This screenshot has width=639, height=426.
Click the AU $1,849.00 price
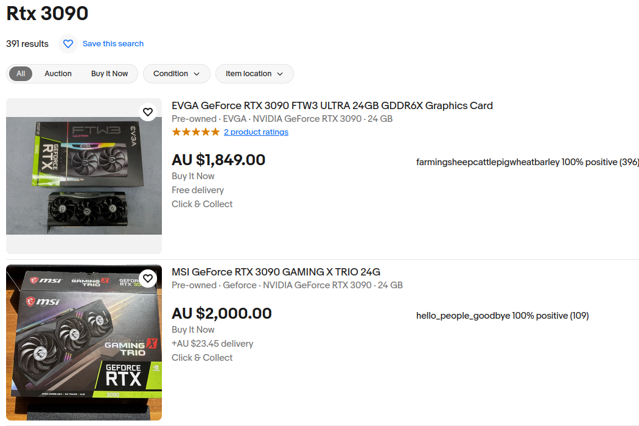pyautogui.click(x=218, y=160)
